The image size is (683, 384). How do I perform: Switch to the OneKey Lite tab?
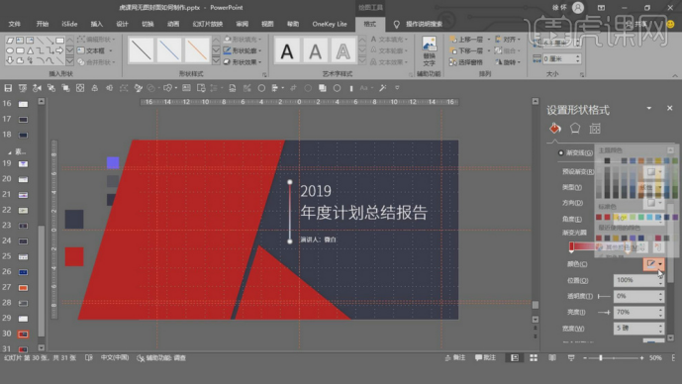tap(330, 24)
